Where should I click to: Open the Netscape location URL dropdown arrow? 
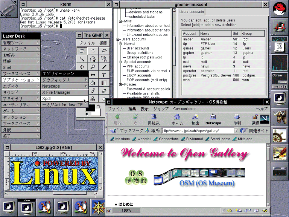click(236, 131)
